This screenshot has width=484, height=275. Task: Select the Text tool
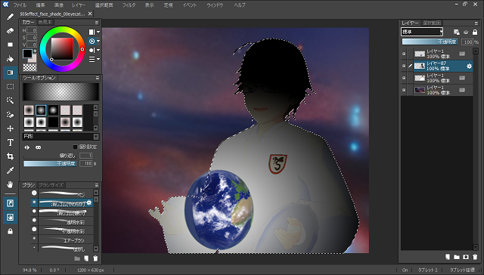[10, 143]
